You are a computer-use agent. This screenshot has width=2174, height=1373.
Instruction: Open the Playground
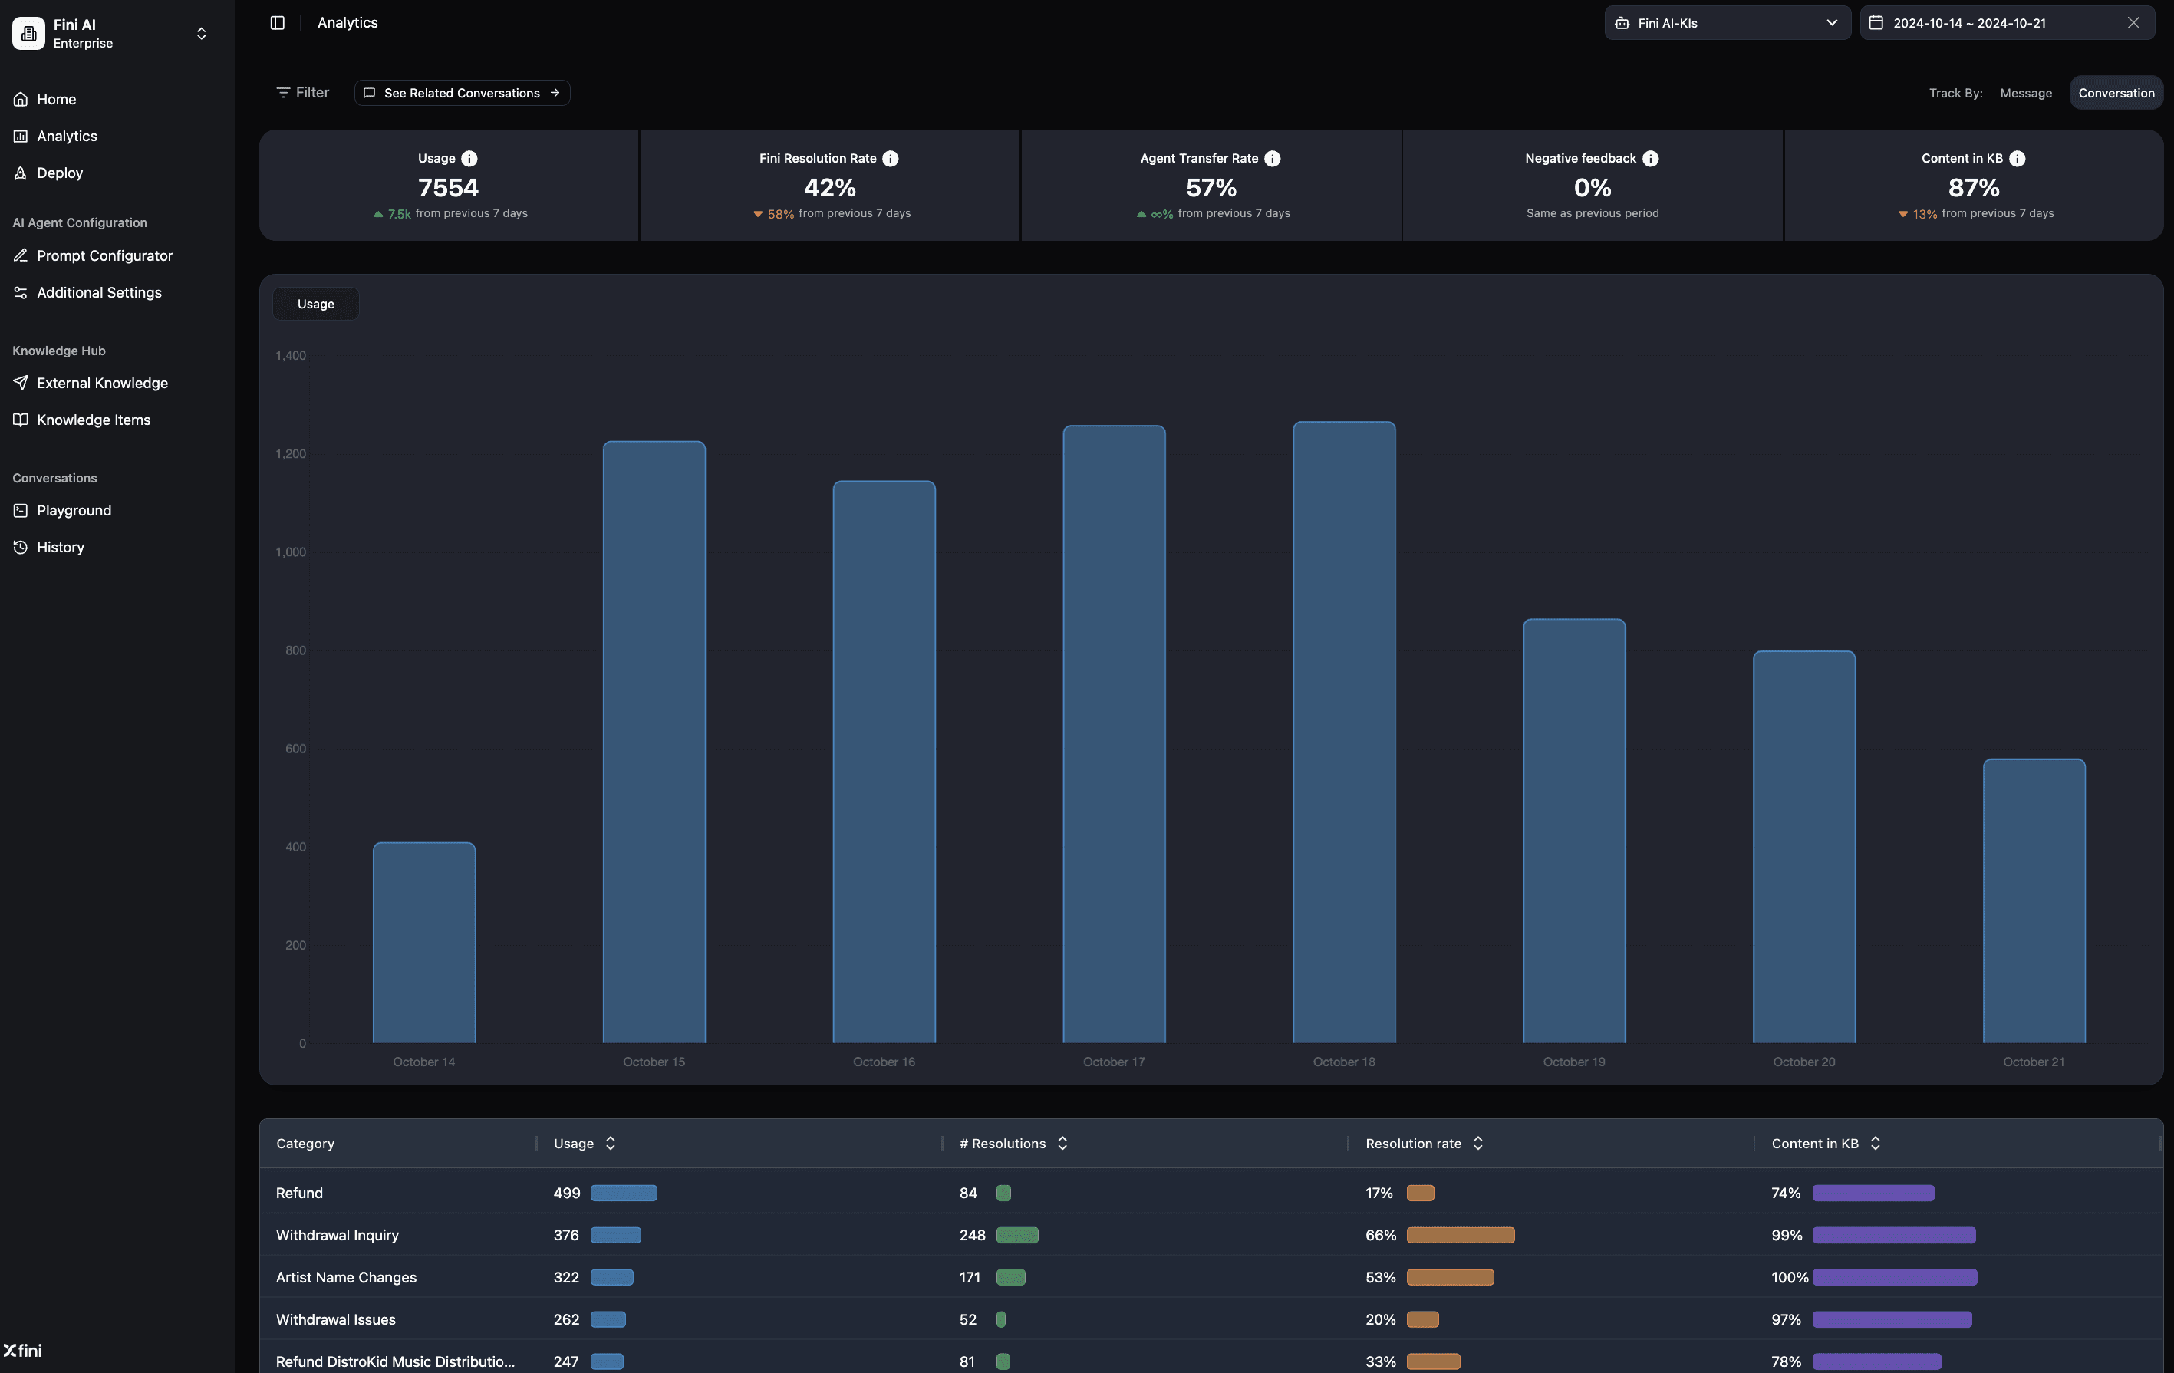[74, 511]
